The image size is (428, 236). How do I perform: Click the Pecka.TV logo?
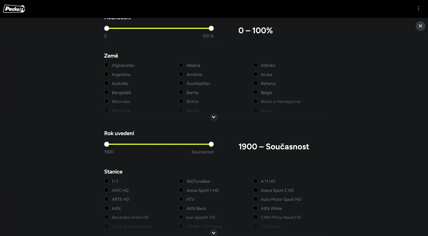point(14,8)
